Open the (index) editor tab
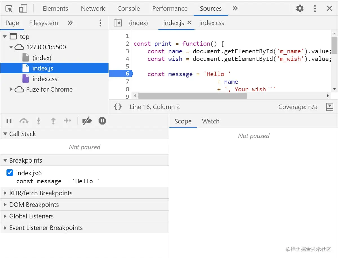 click(138, 23)
